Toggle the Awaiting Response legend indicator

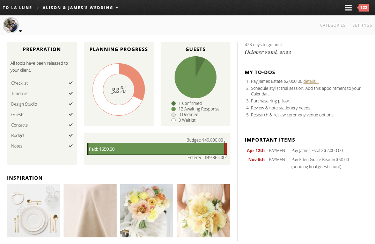coord(173,109)
